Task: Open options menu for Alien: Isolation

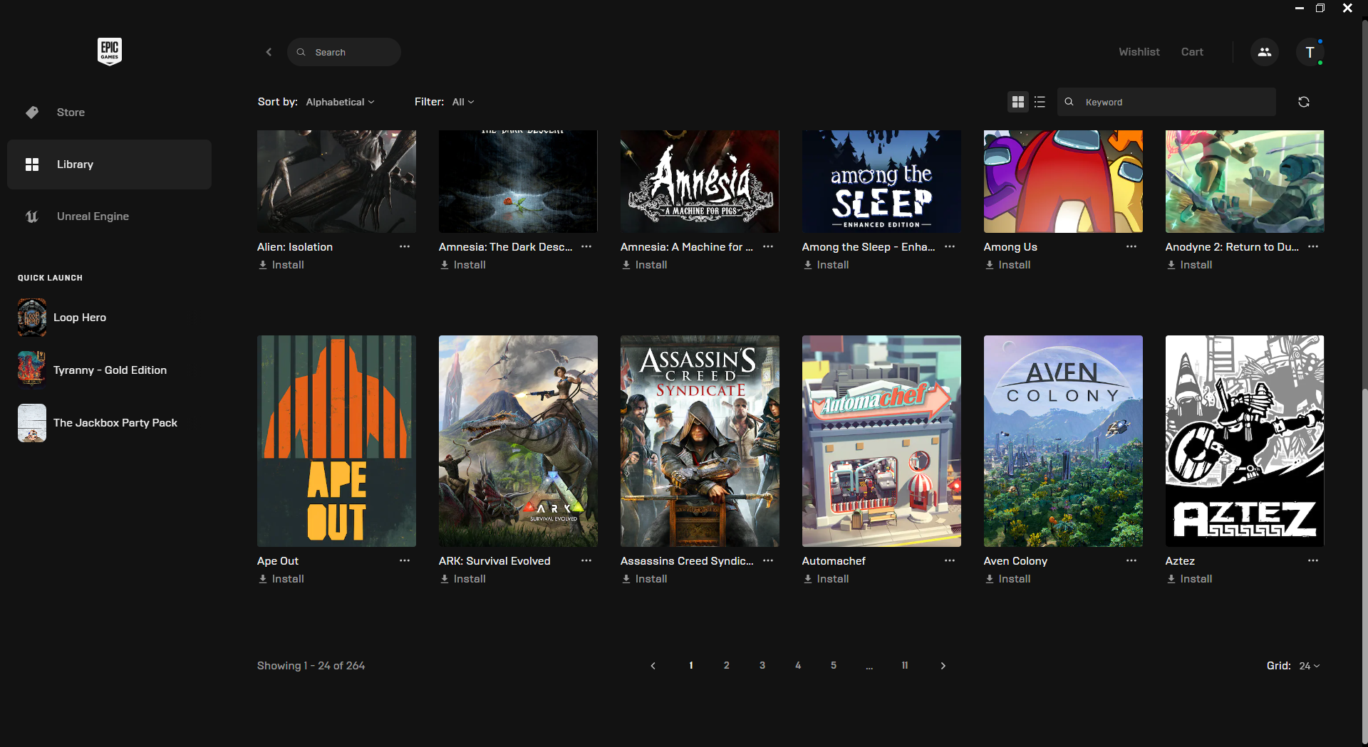Action: pyautogui.click(x=405, y=246)
